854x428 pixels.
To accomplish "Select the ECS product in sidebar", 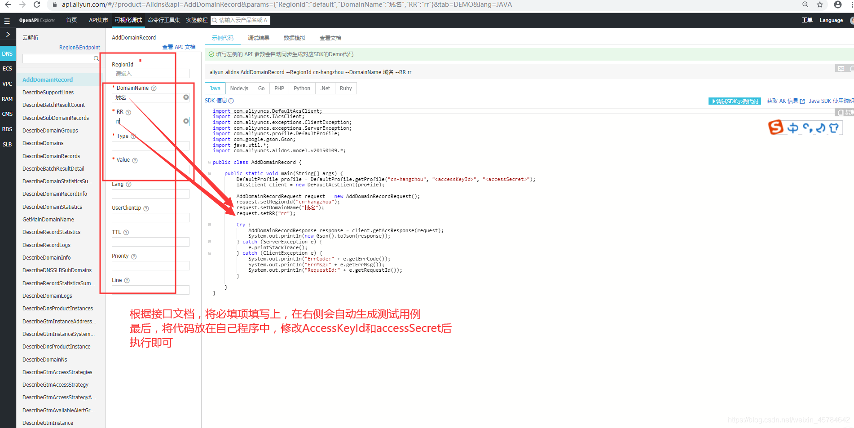I will [x=7, y=69].
